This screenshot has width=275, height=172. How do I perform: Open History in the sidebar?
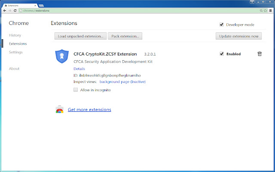click(x=15, y=35)
